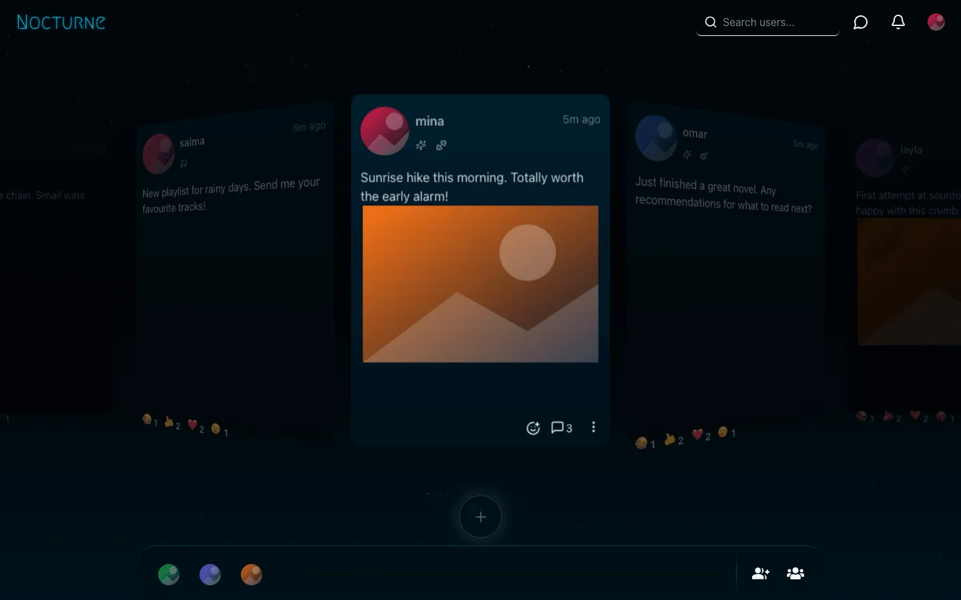Click omar's 'Just finished a great novel' text
961x600 pixels.
723,195
